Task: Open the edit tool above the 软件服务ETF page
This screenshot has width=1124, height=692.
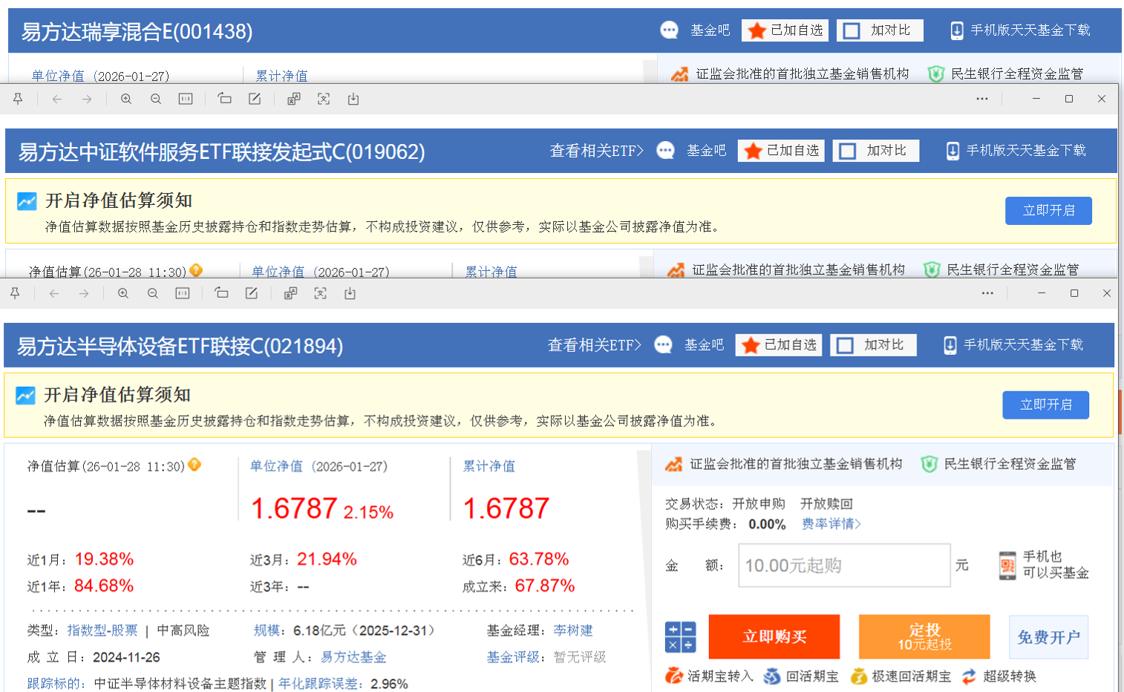Action: tap(255, 99)
